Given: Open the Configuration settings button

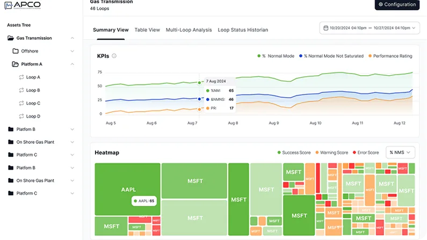Looking at the screenshot, I should tap(397, 4).
